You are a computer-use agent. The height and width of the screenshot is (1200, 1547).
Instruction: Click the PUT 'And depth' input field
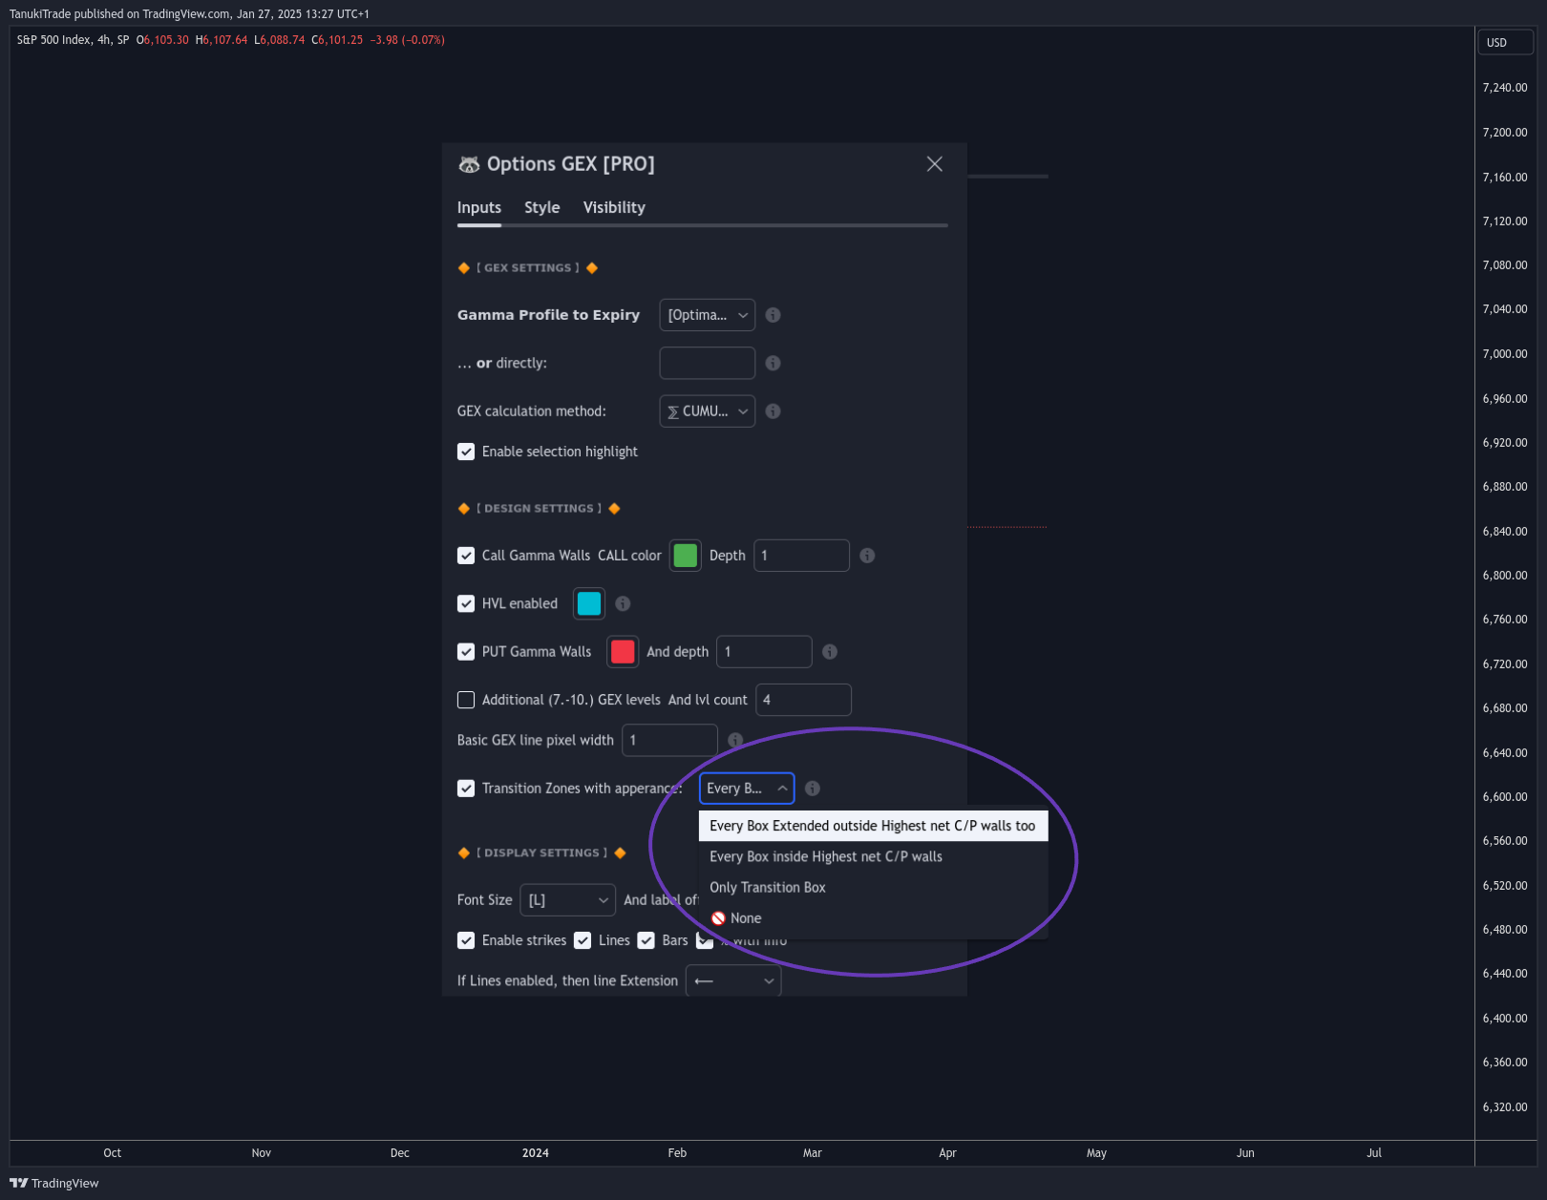tap(765, 652)
